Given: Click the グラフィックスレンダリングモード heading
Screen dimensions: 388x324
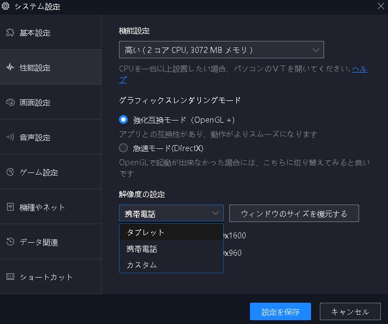Looking at the screenshot, I should [x=180, y=100].
